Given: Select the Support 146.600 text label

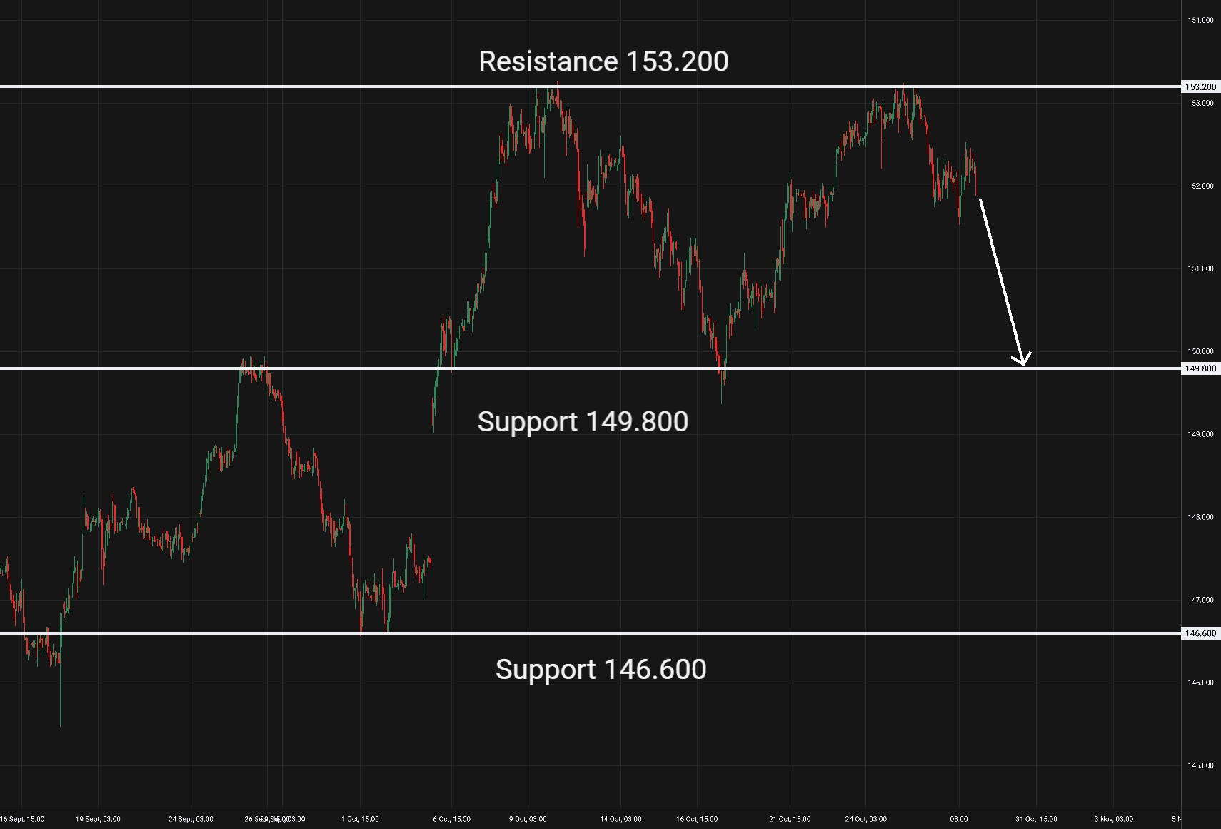Looking at the screenshot, I should pos(601,670).
